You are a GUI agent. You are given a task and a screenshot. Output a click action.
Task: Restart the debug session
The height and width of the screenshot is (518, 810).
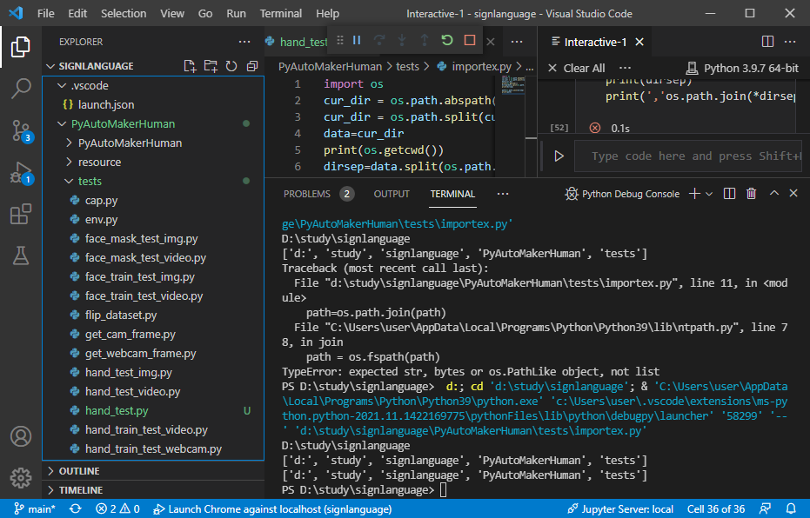(x=447, y=40)
